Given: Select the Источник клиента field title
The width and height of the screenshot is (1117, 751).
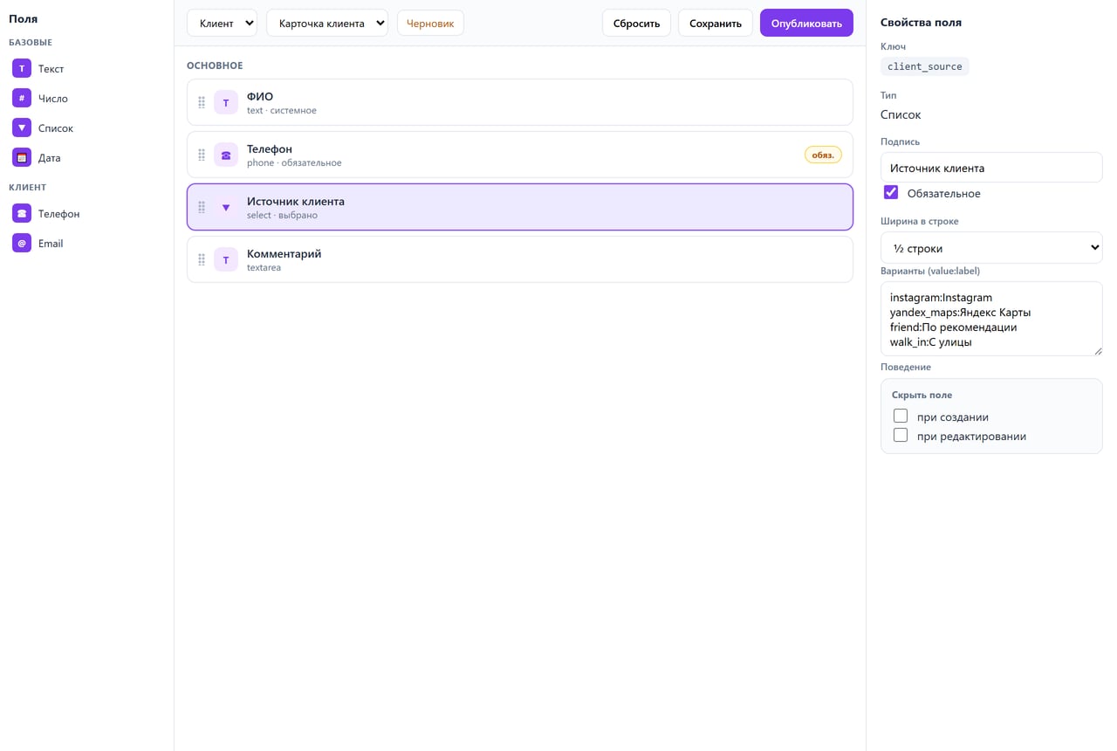Looking at the screenshot, I should click(x=296, y=202).
